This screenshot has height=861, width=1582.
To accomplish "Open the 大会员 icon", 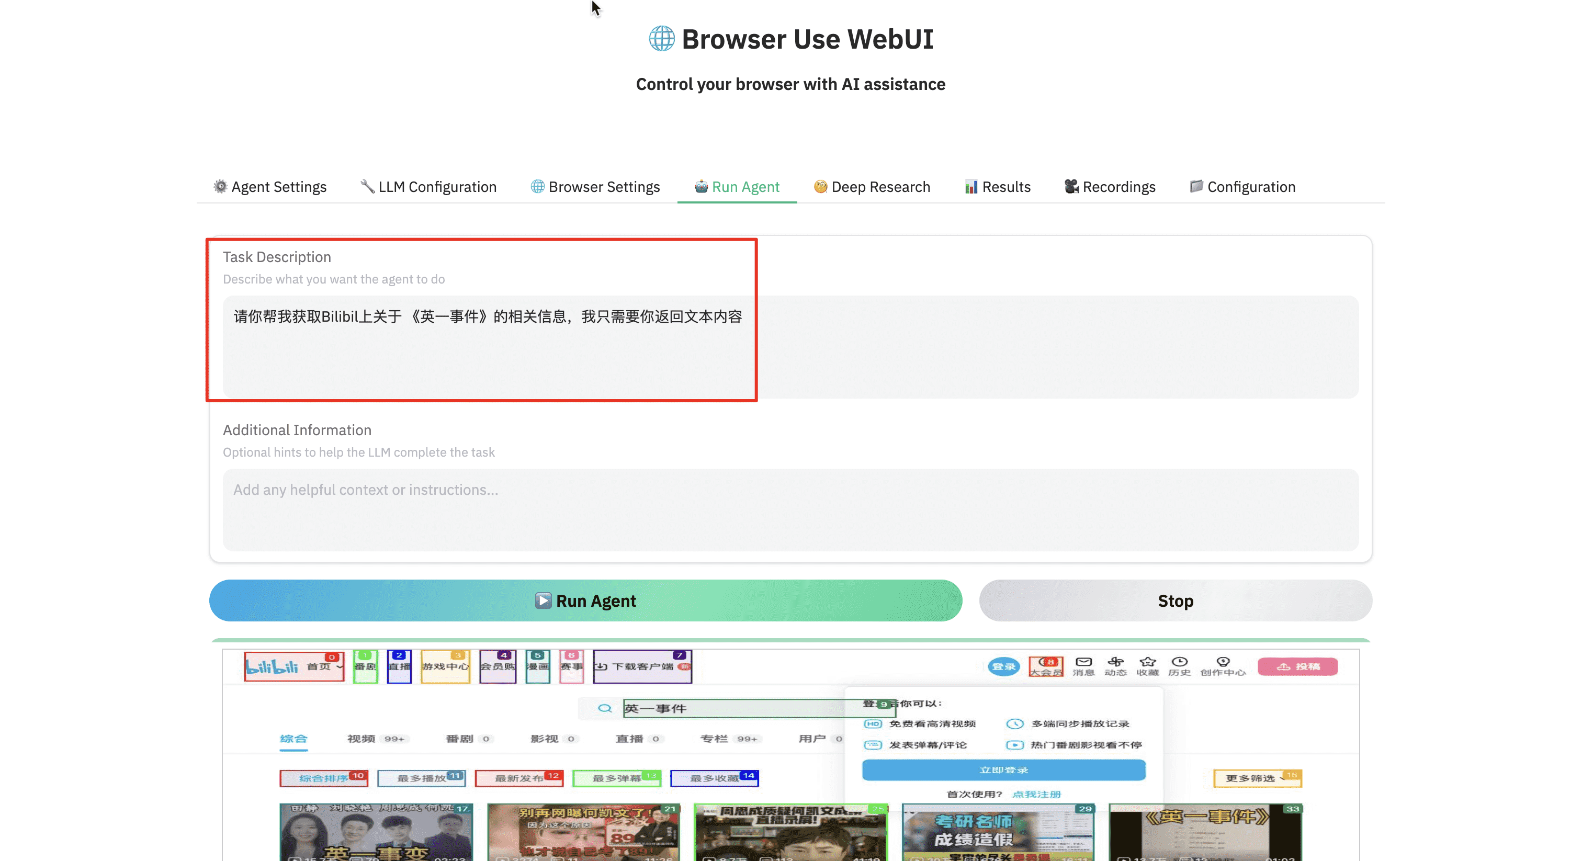I will pyautogui.click(x=1046, y=666).
